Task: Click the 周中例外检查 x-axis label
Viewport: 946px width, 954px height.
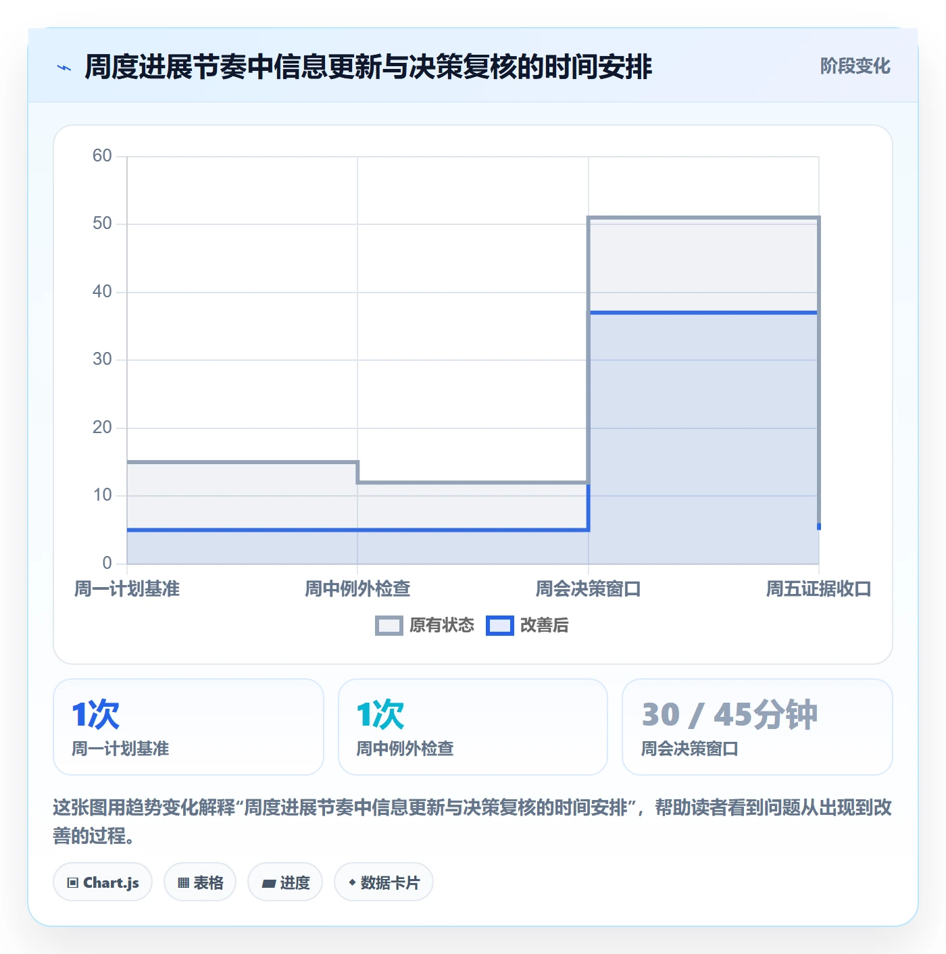Action: pyautogui.click(x=357, y=589)
